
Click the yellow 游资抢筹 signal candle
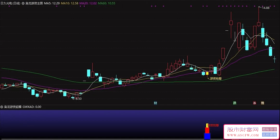pos(207,73)
